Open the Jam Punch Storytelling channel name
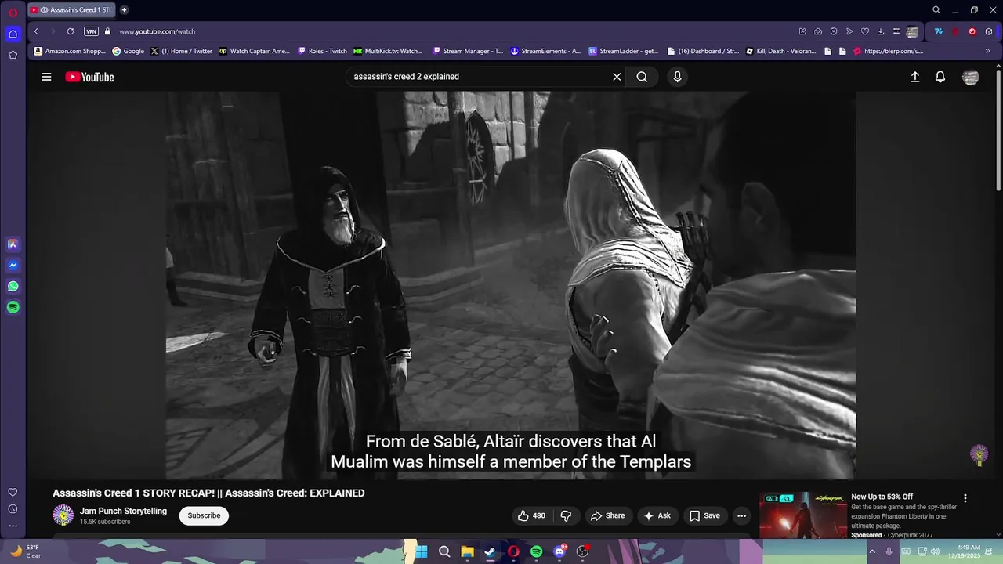1003x564 pixels. coord(123,511)
